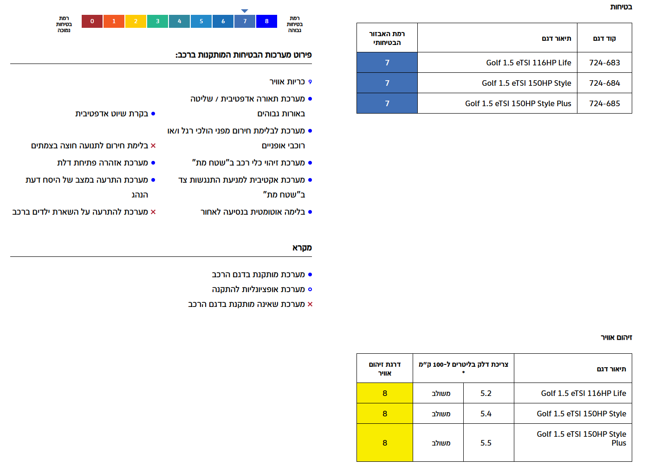Click the blue 7 cell for Golf Style Plus
The height and width of the screenshot is (472, 648).
[387, 103]
